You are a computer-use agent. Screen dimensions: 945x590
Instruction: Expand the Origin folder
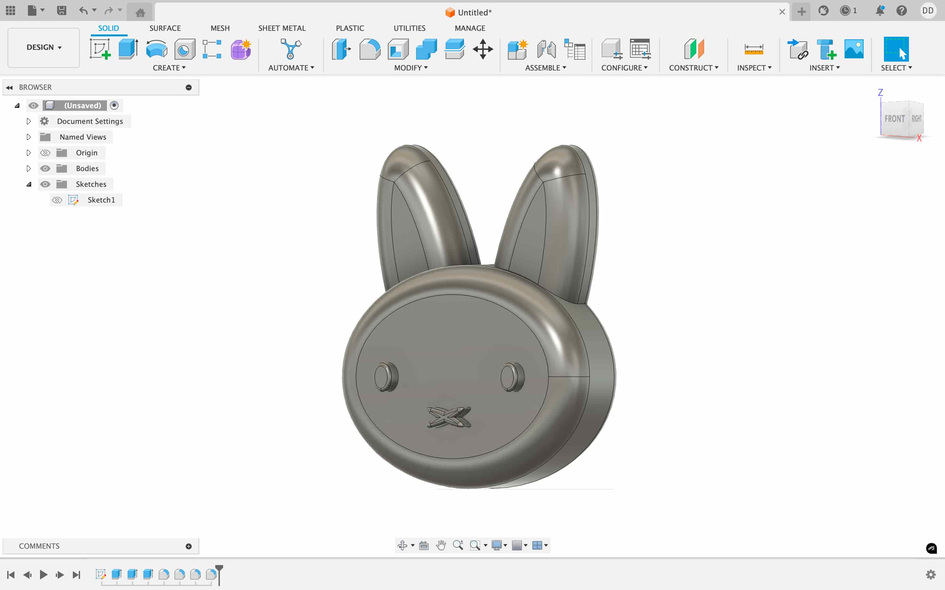coord(29,152)
